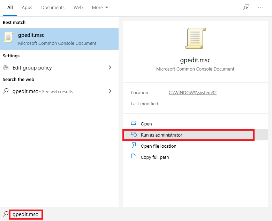
Task: Click the Copy full path icon
Action: pos(134,156)
